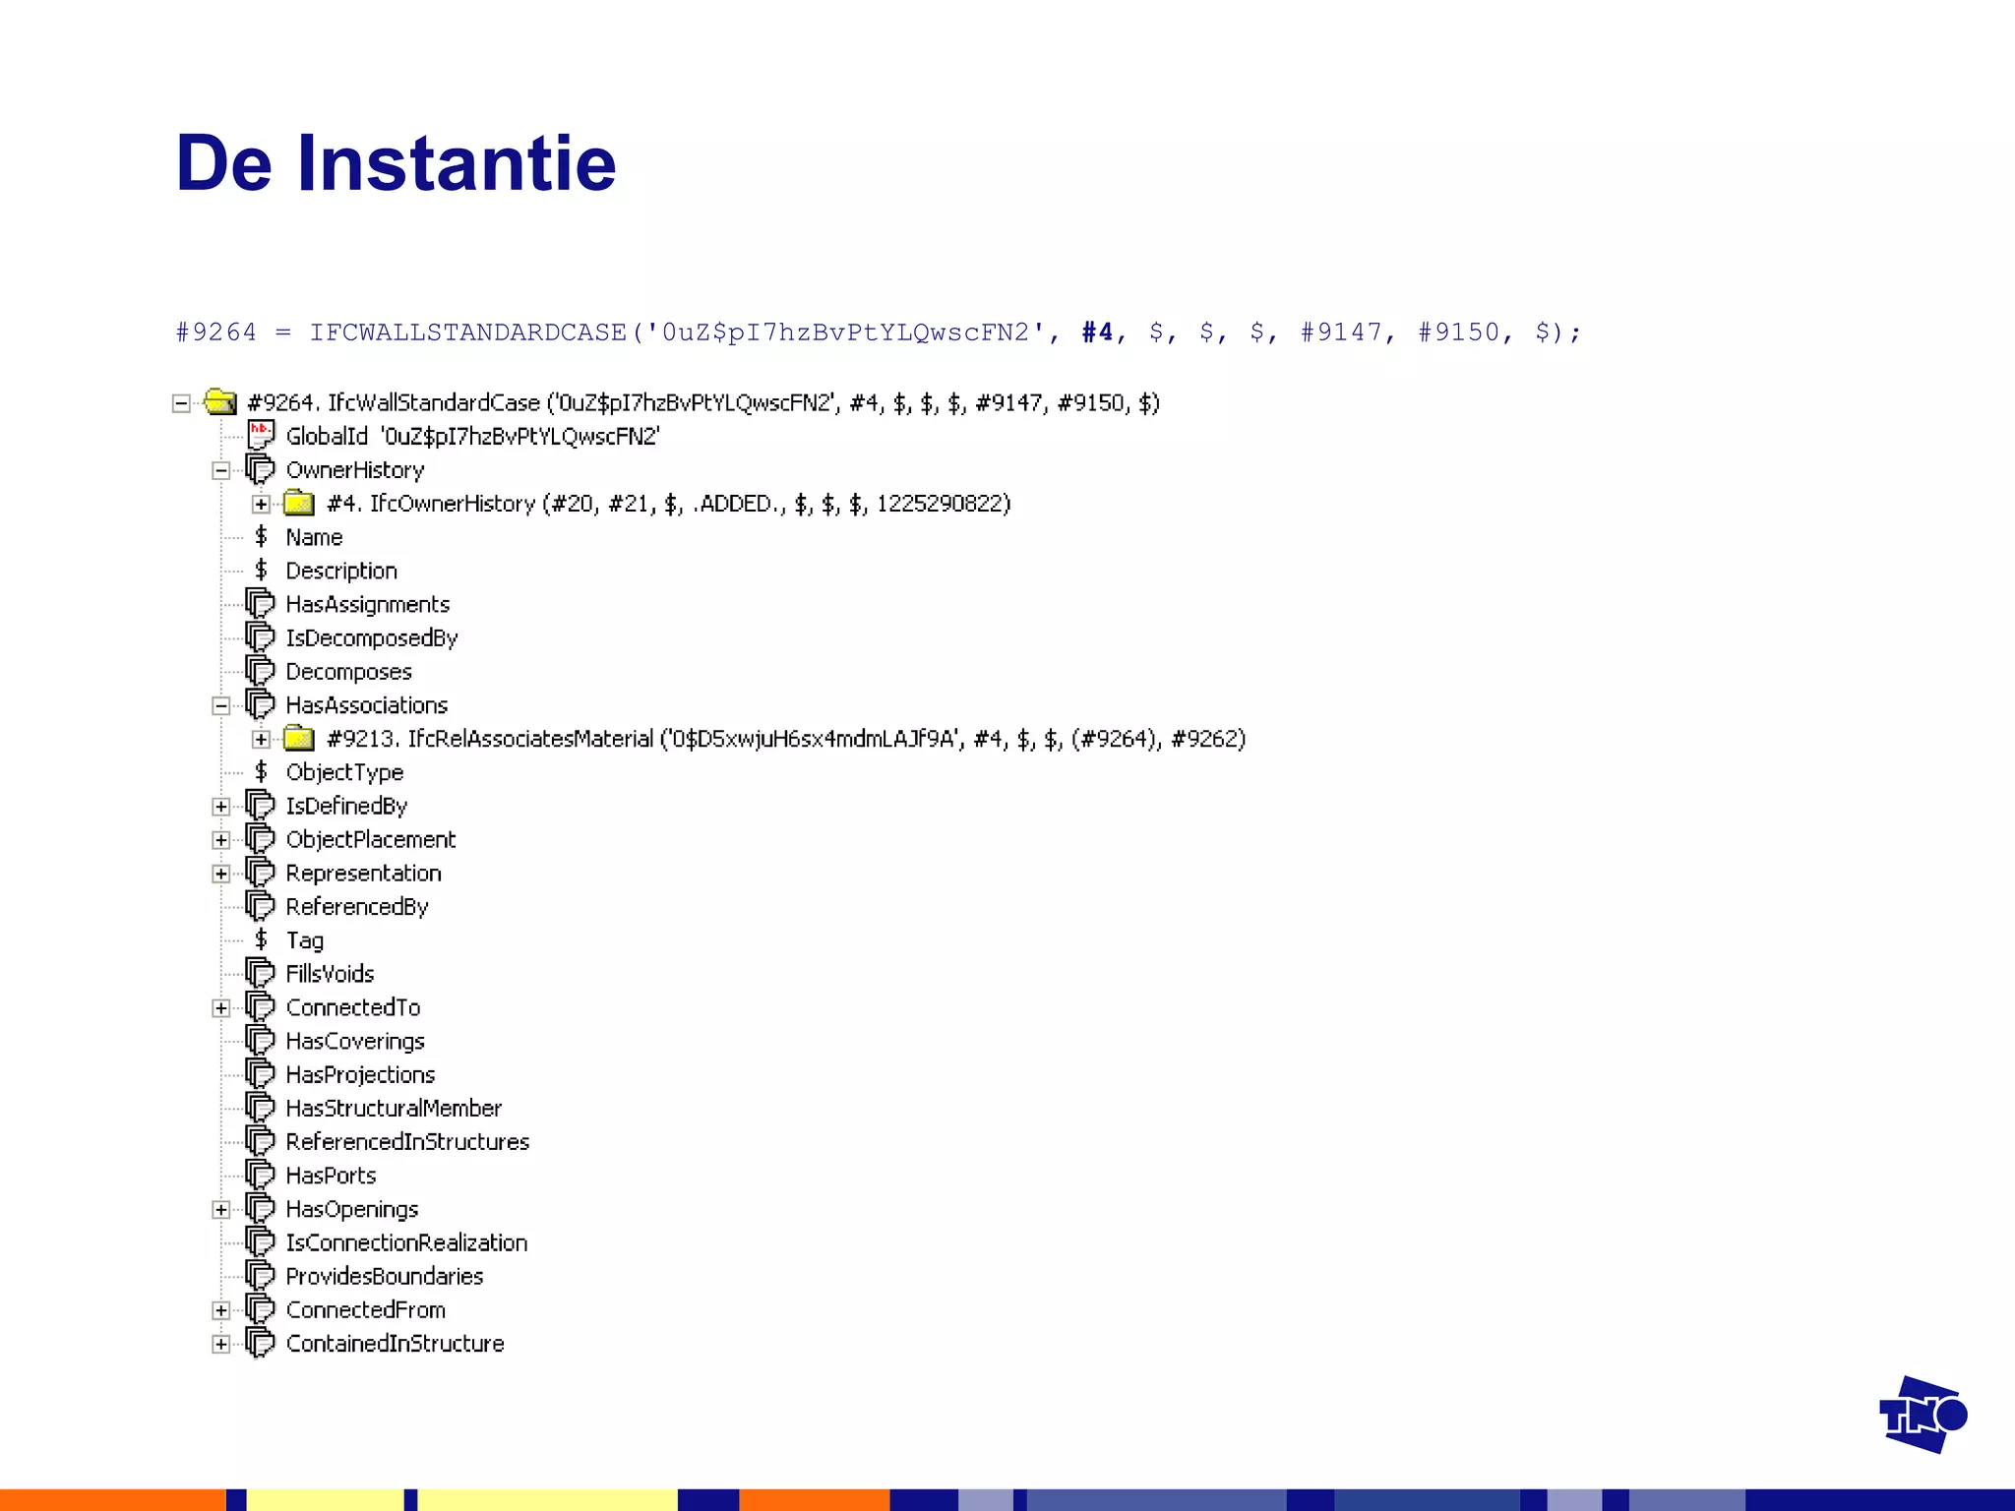Select the IsDecomposedBy row label

coord(372,637)
